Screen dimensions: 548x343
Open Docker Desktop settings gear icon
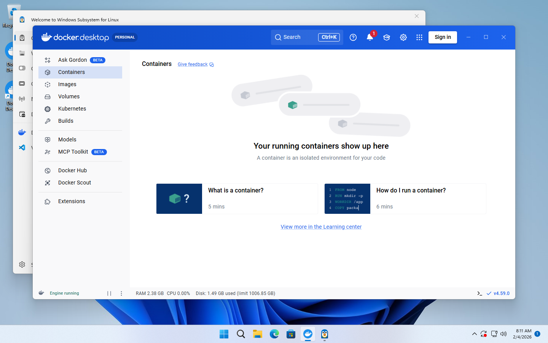point(403,37)
